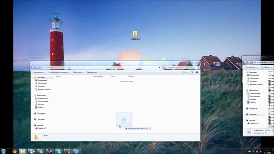Click 'Nieuwe map' button in Bukkit window
The image size is (274, 154).
tap(92, 72)
